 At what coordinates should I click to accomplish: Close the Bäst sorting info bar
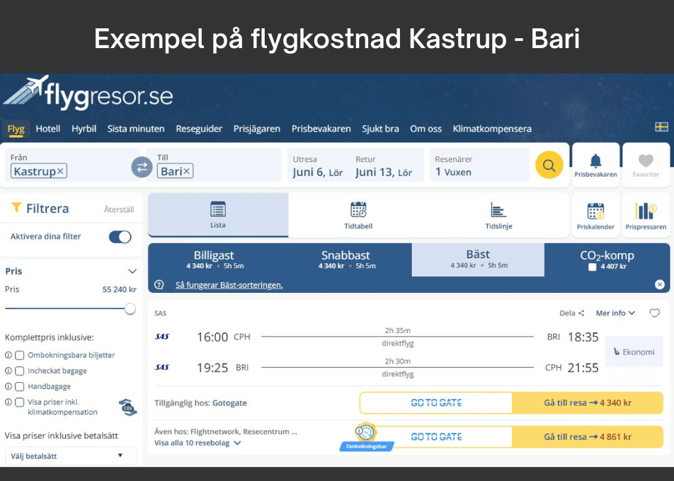point(659,284)
